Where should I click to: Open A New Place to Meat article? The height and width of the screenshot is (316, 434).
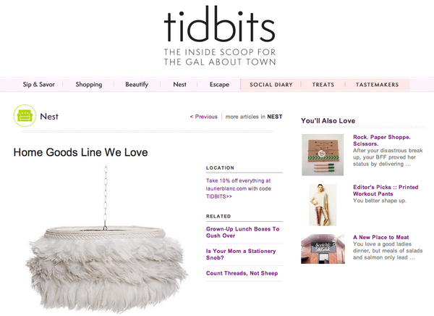381,237
